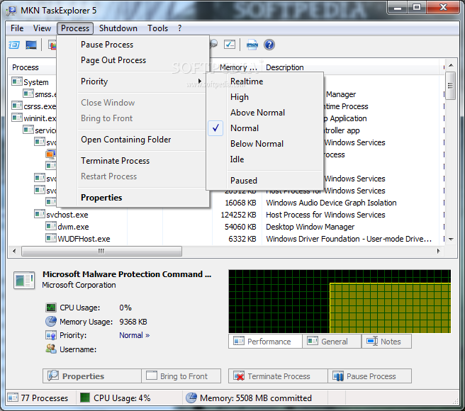Image resolution: width=465 pixels, height=411 pixels.
Task: Click the Properties button at bottom
Action: point(92,376)
